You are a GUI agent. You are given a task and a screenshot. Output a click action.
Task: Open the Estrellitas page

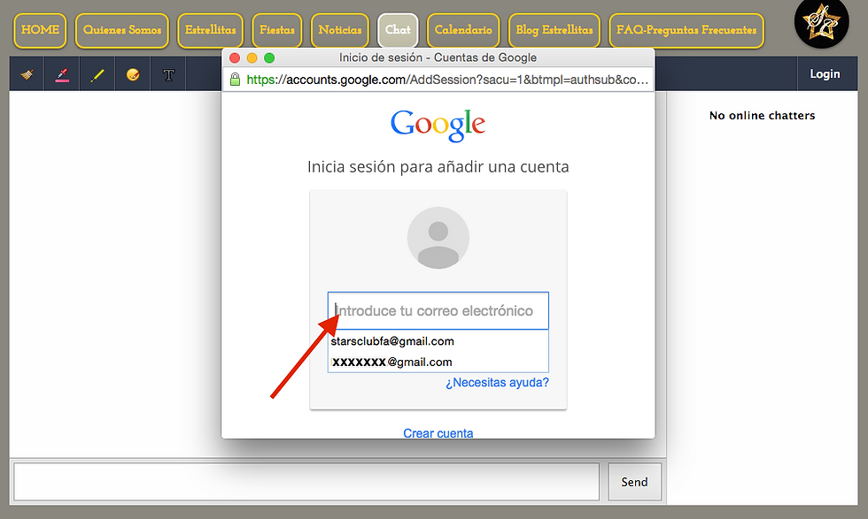click(211, 30)
